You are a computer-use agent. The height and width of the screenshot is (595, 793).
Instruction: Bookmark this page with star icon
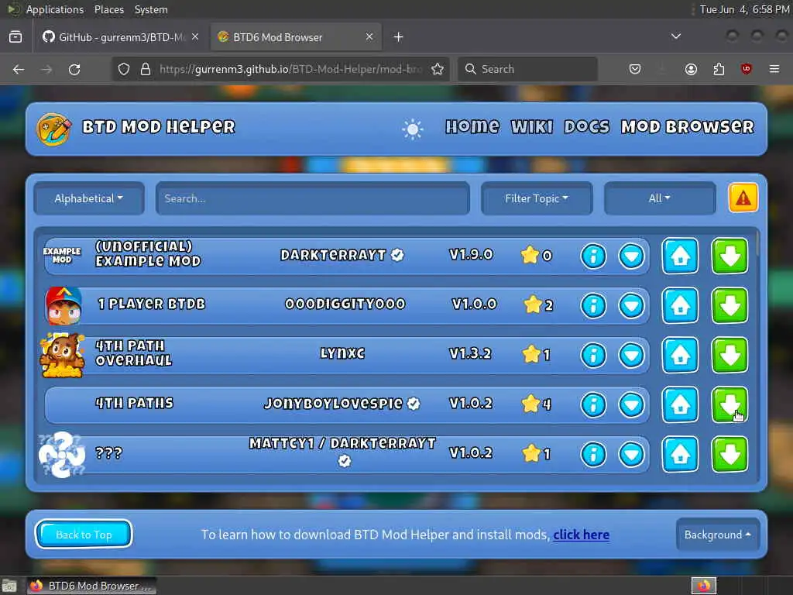[x=438, y=69]
